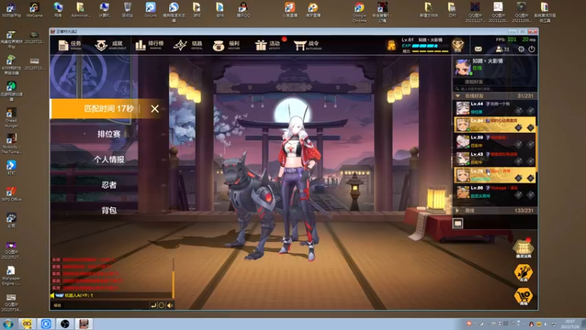The height and width of the screenshot is (330, 586).
Task: Click rightmost diamond icon on Lv.43 row
Action: pyautogui.click(x=530, y=161)
